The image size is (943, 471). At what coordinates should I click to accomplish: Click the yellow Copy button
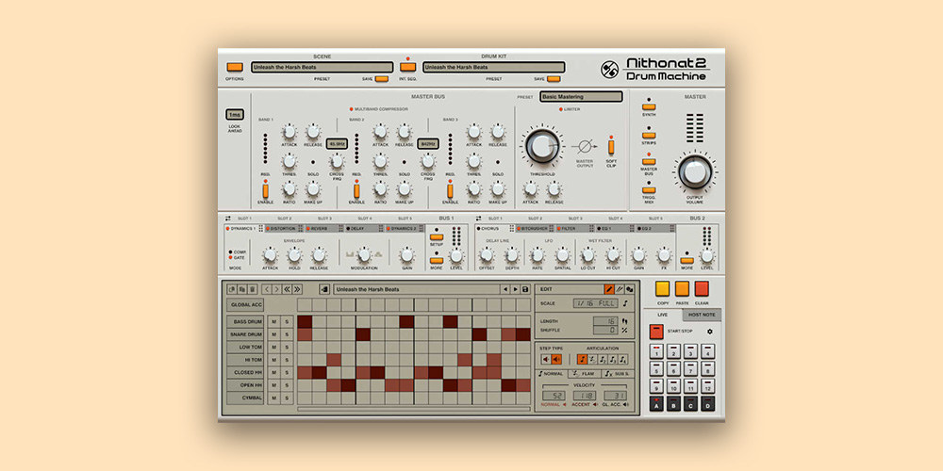[662, 289]
